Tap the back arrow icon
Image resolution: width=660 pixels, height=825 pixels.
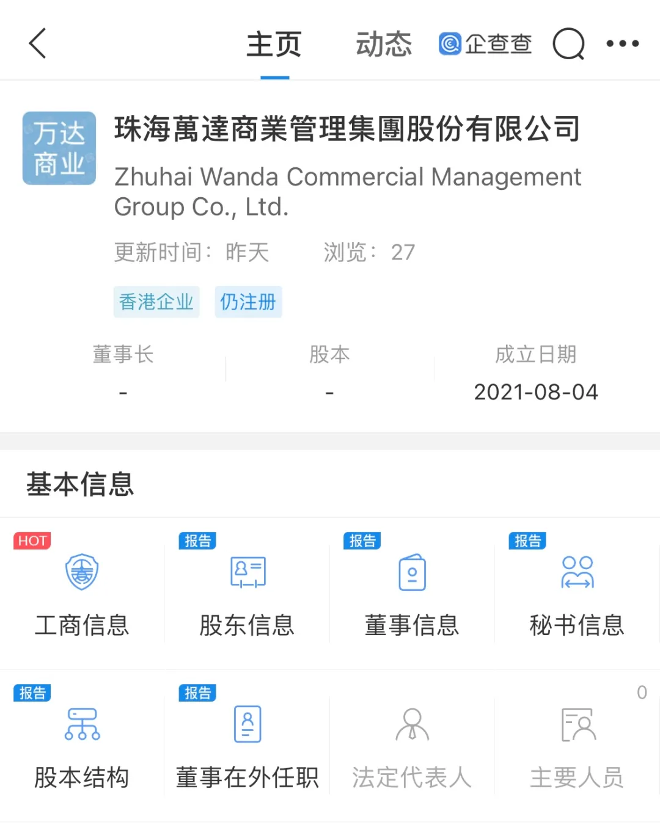38,43
